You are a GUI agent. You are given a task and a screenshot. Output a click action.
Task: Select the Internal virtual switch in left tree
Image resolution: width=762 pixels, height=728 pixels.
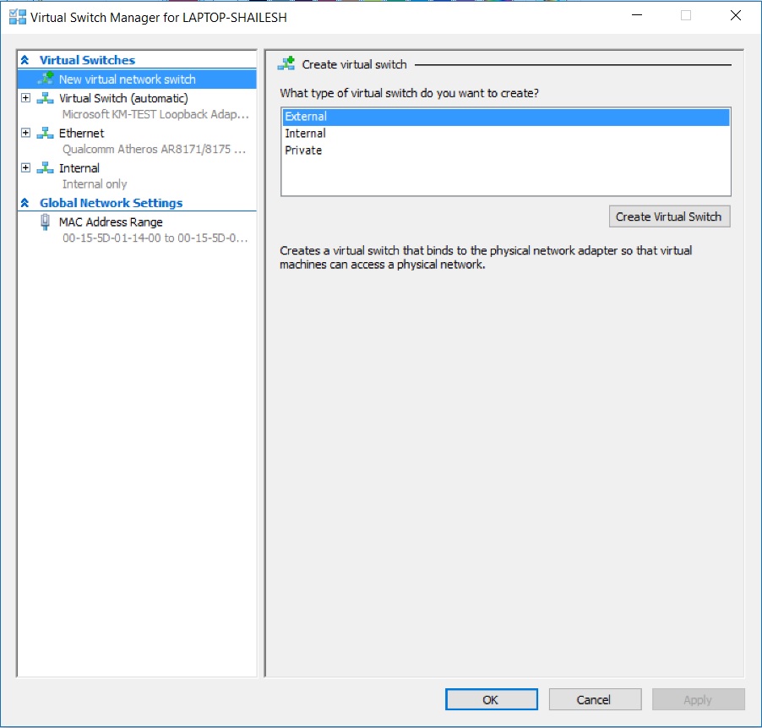point(79,168)
